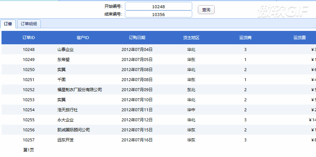This screenshot has height=157, width=316.
Task: Select the 千固 customer row
Action: pos(61,80)
